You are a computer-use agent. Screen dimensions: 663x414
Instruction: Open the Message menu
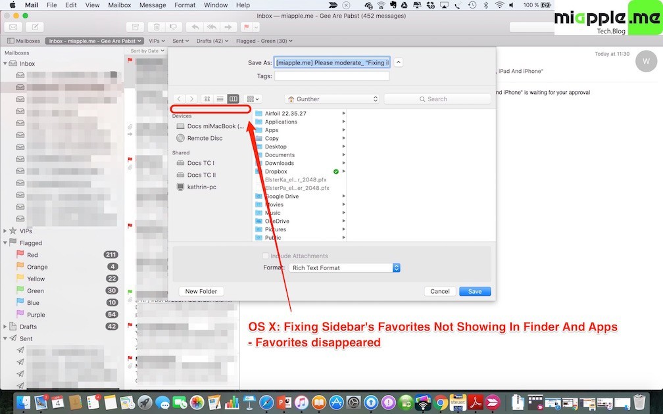tap(153, 5)
